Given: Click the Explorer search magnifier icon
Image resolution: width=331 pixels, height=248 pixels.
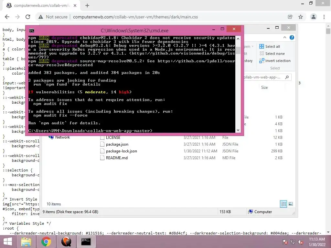Looking at the screenshot, I should click(x=287, y=77).
